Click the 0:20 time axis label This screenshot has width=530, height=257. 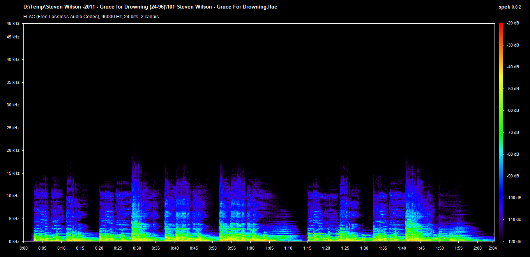[99, 248]
